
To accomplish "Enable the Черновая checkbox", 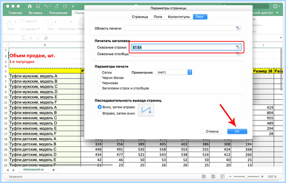I will coord(99,83).
